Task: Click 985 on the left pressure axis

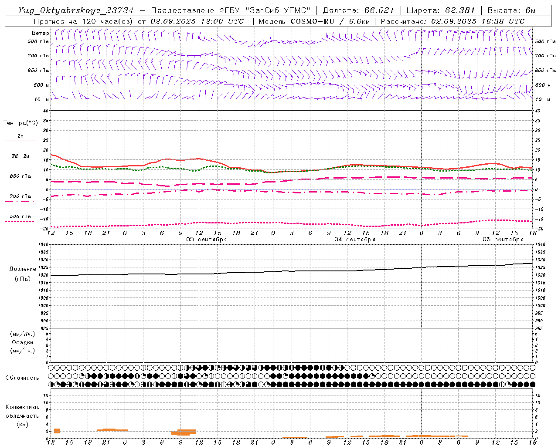Action: point(45,328)
